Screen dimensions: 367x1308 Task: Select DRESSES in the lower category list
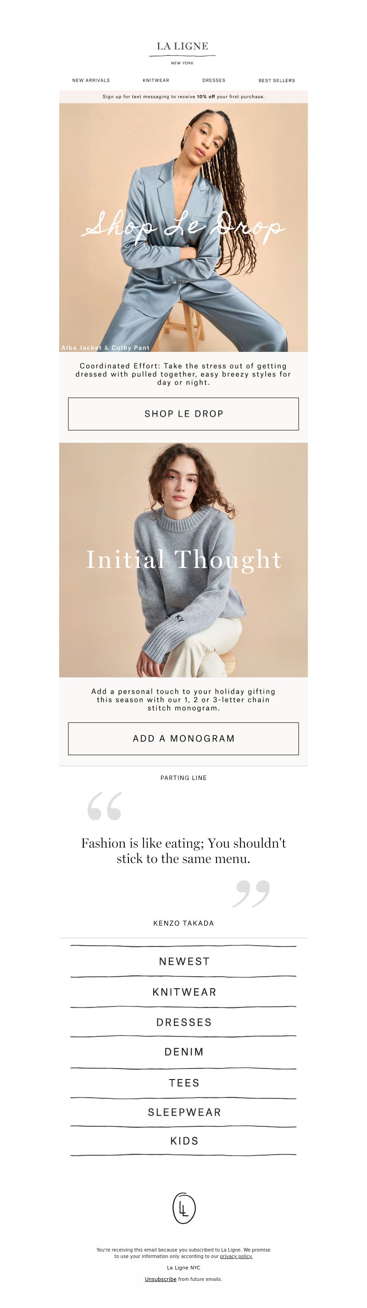tap(184, 1022)
